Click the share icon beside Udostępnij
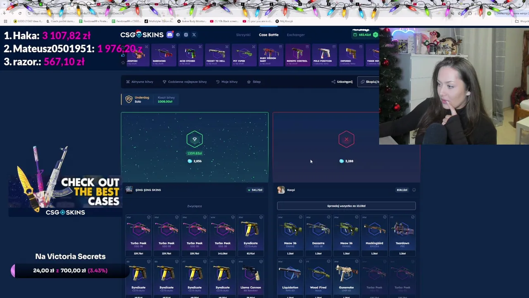 pyautogui.click(x=334, y=82)
